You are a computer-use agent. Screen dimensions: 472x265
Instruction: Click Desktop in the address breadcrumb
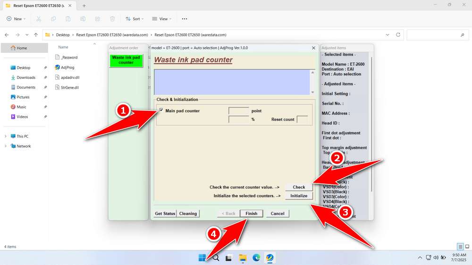coord(63,35)
